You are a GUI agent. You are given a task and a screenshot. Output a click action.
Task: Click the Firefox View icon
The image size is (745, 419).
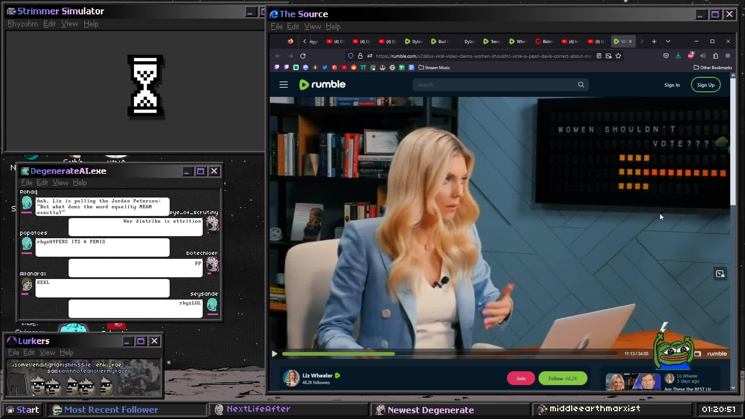click(x=290, y=41)
